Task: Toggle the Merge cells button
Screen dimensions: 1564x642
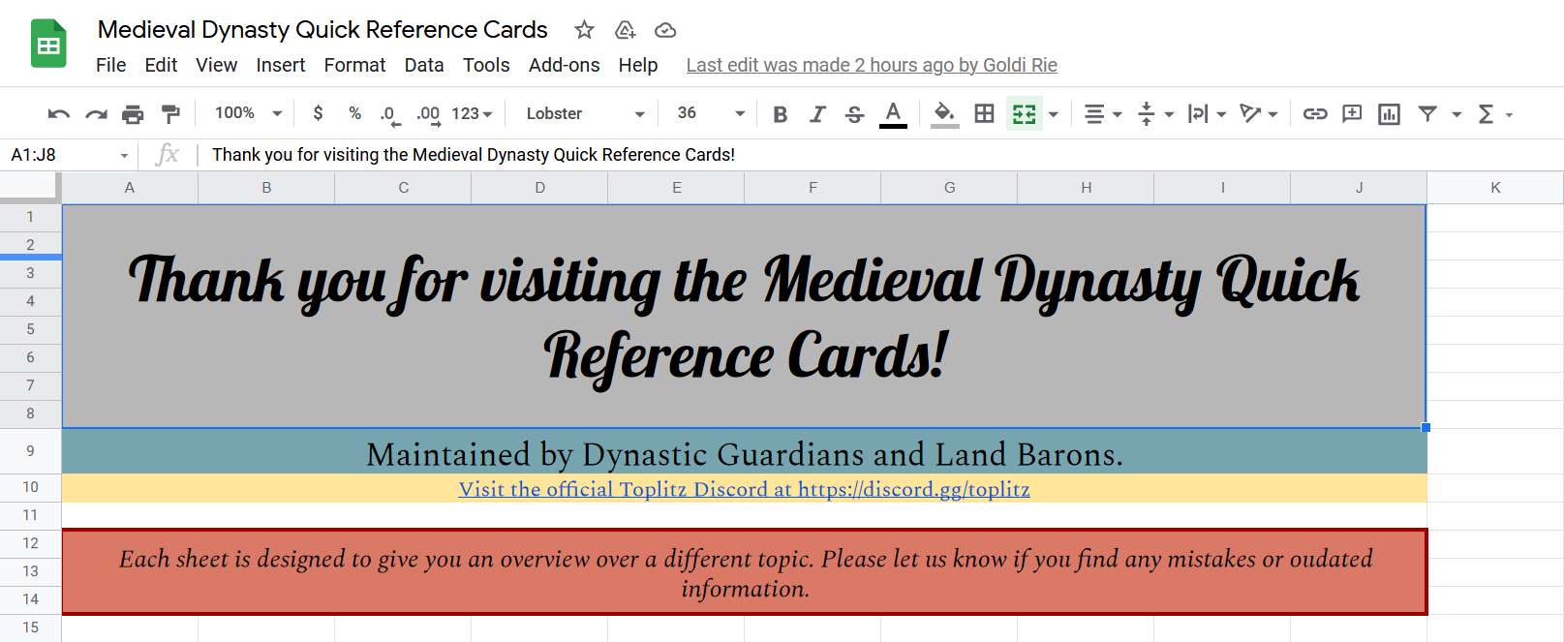Action: [x=1024, y=113]
